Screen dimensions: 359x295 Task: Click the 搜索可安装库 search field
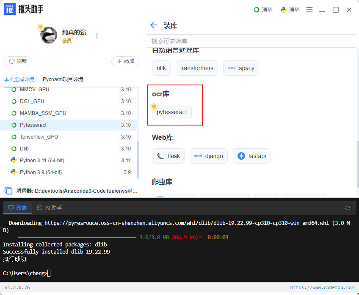click(x=251, y=41)
